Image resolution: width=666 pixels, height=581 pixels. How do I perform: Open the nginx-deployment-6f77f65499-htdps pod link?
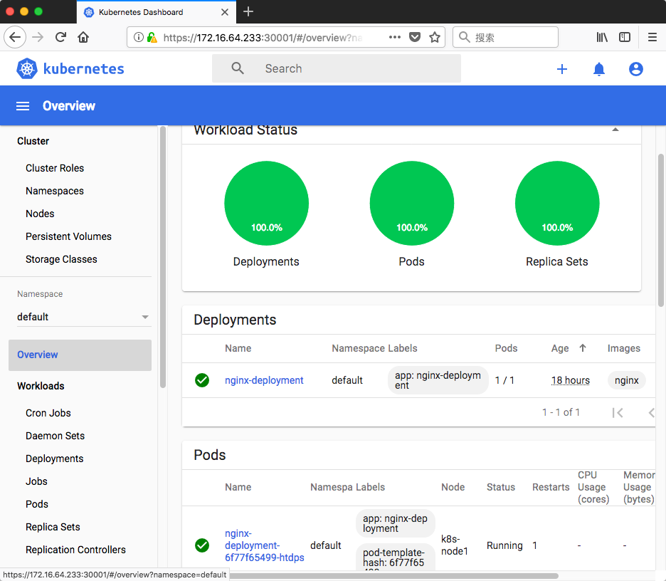pos(264,545)
